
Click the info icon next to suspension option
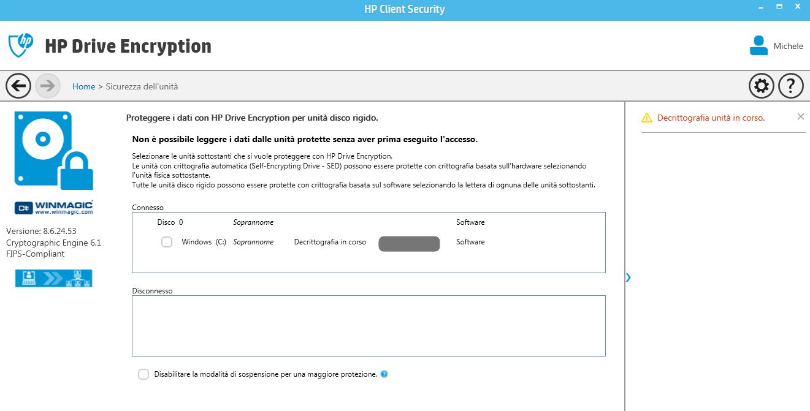(x=384, y=374)
